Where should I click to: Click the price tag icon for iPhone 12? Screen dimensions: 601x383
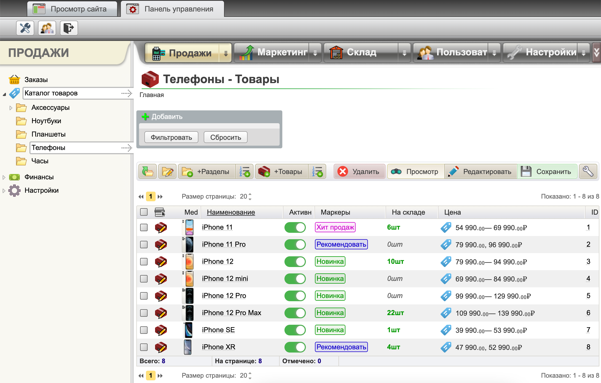tap(446, 262)
